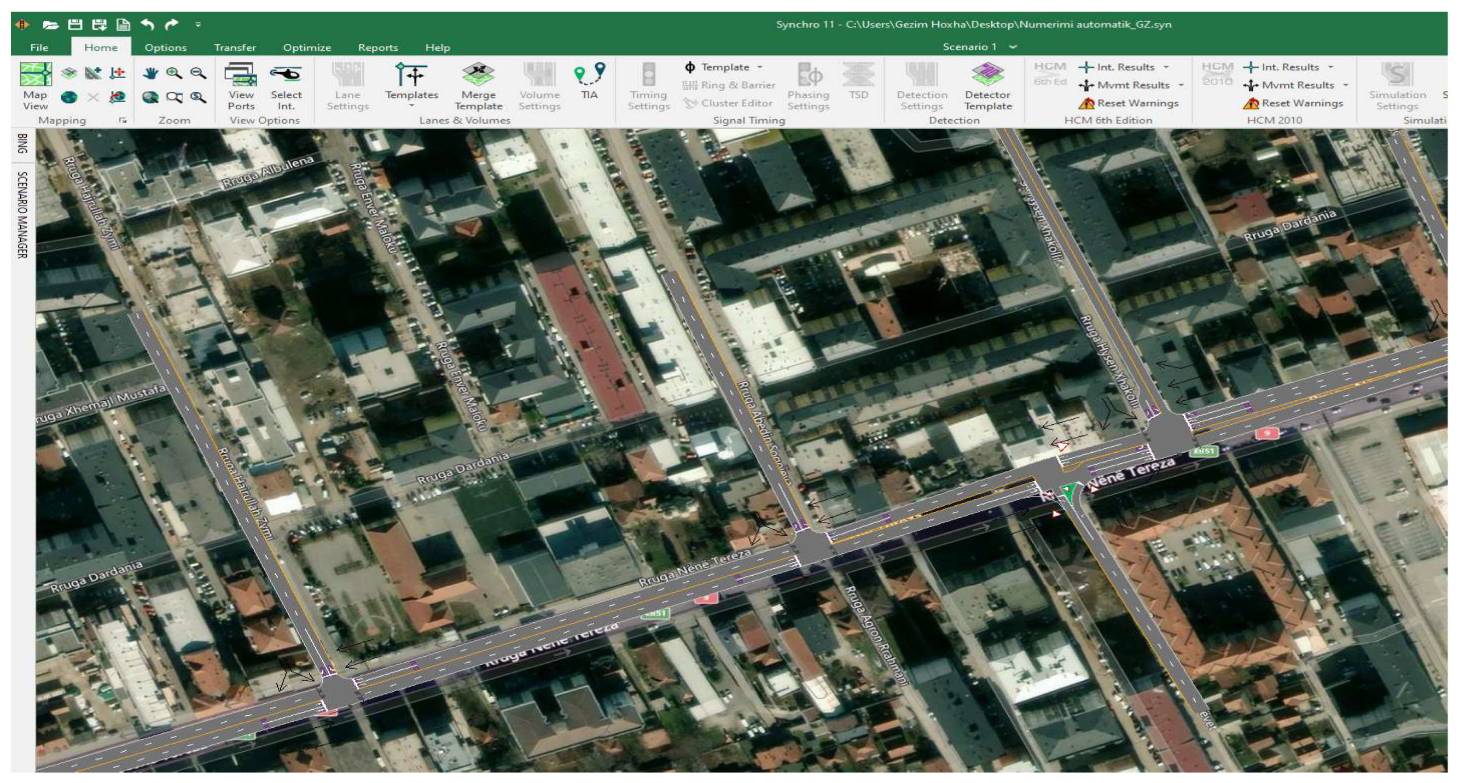The image size is (1459, 783).
Task: Click the Select Int. helicopter icon
Action: point(286,85)
